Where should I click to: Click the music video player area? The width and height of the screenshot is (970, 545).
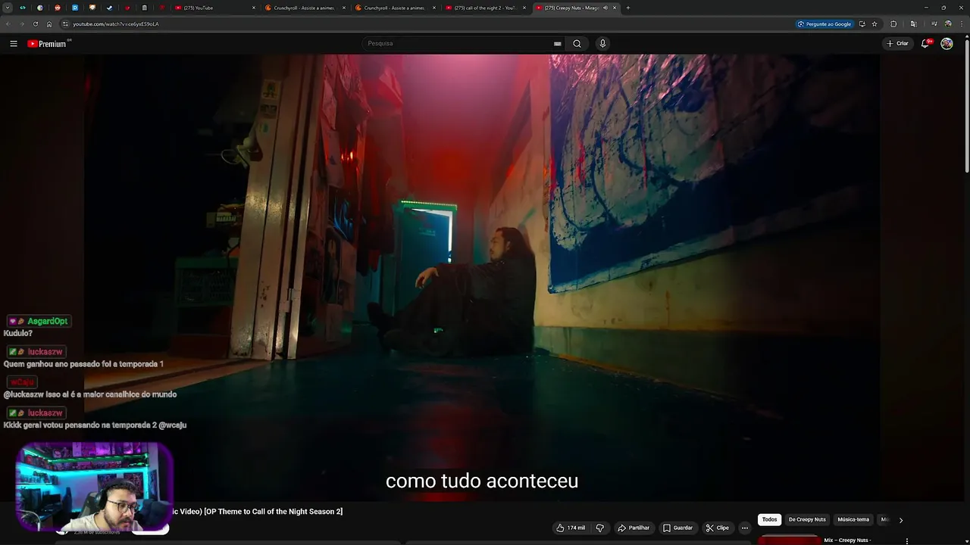point(482,276)
